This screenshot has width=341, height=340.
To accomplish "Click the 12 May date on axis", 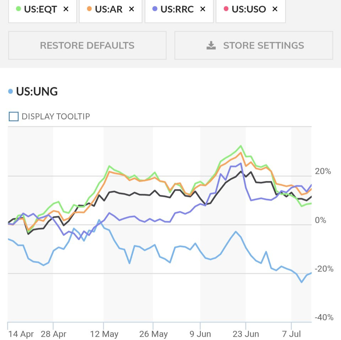I will (104, 334).
